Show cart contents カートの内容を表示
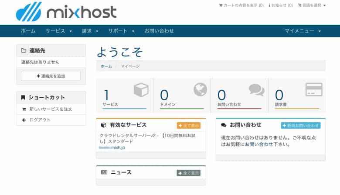 241,5
